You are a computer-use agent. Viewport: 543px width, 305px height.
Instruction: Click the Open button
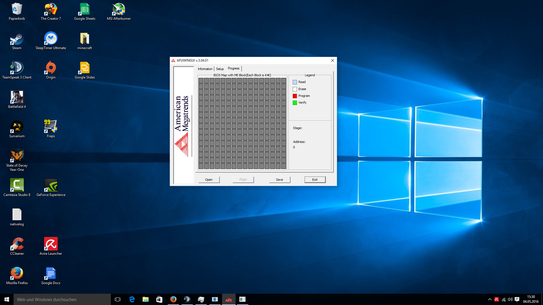(209, 180)
